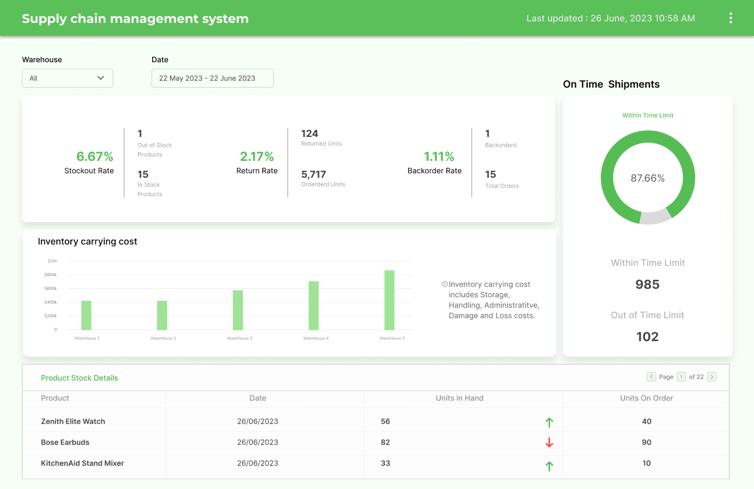Open the Warehouse dropdown showing All
The image size is (754, 489).
pos(67,78)
